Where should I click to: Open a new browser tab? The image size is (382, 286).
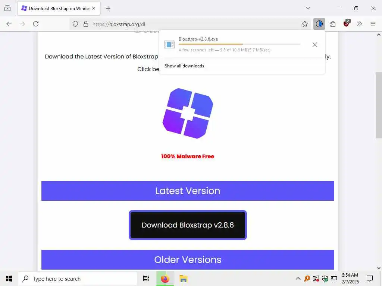(x=108, y=9)
